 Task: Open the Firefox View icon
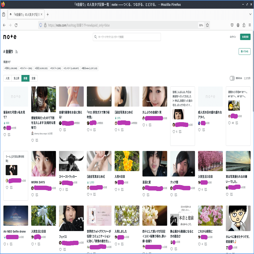click(4, 15)
